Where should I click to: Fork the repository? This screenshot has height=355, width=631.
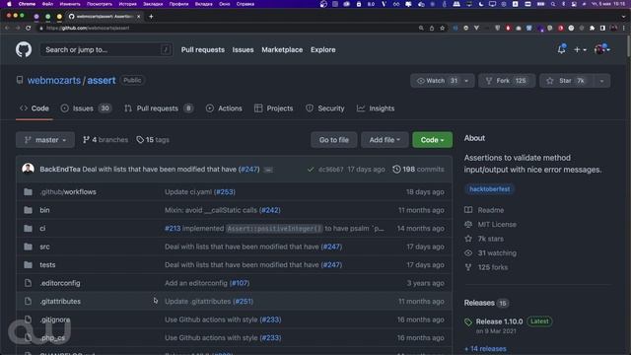(507, 81)
